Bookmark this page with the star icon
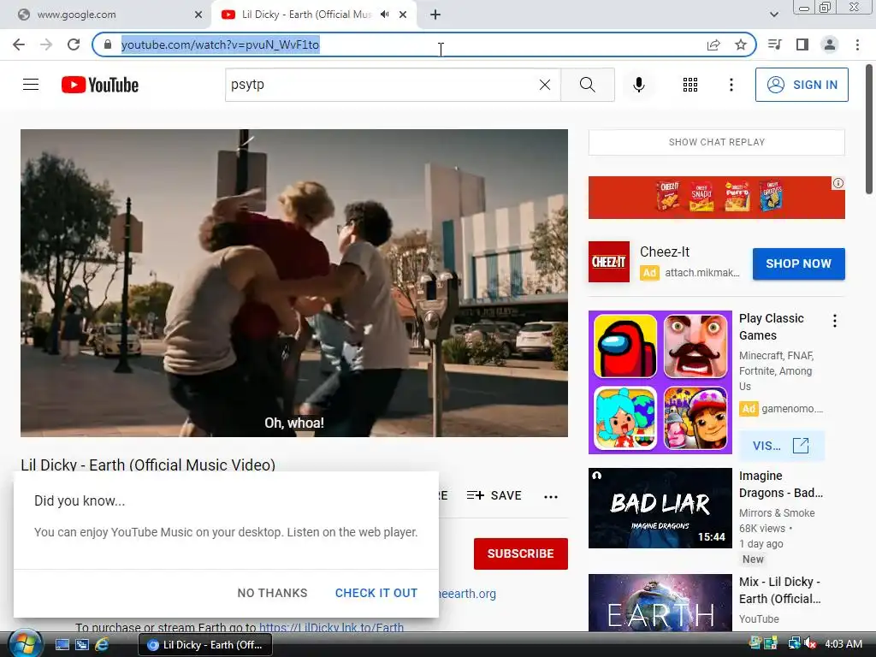The image size is (876, 657). coord(741,44)
